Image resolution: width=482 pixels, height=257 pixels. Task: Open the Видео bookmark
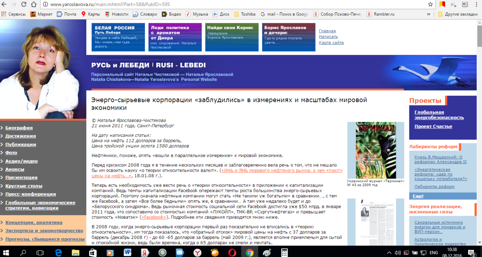pos(171,14)
